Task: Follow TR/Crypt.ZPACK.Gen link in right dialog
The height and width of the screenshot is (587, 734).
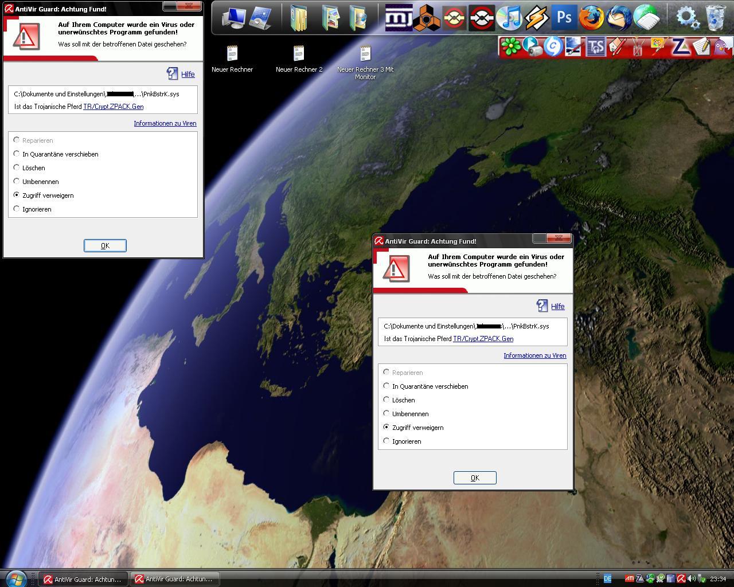Action: (483, 339)
